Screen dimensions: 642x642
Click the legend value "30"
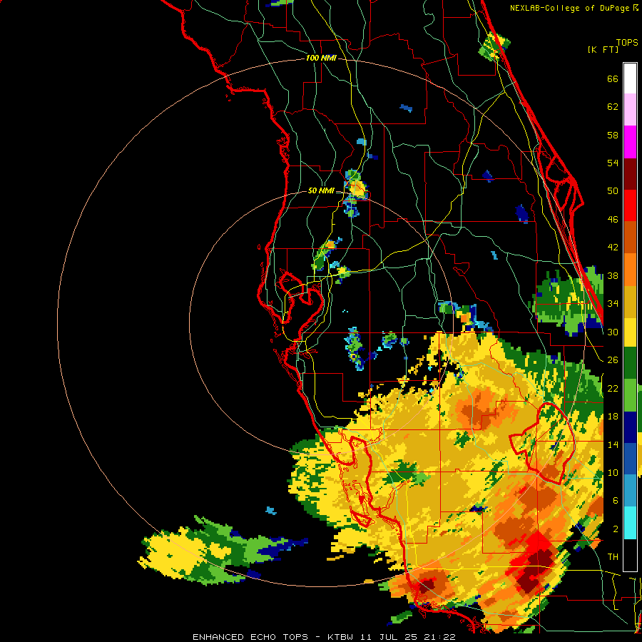point(613,332)
